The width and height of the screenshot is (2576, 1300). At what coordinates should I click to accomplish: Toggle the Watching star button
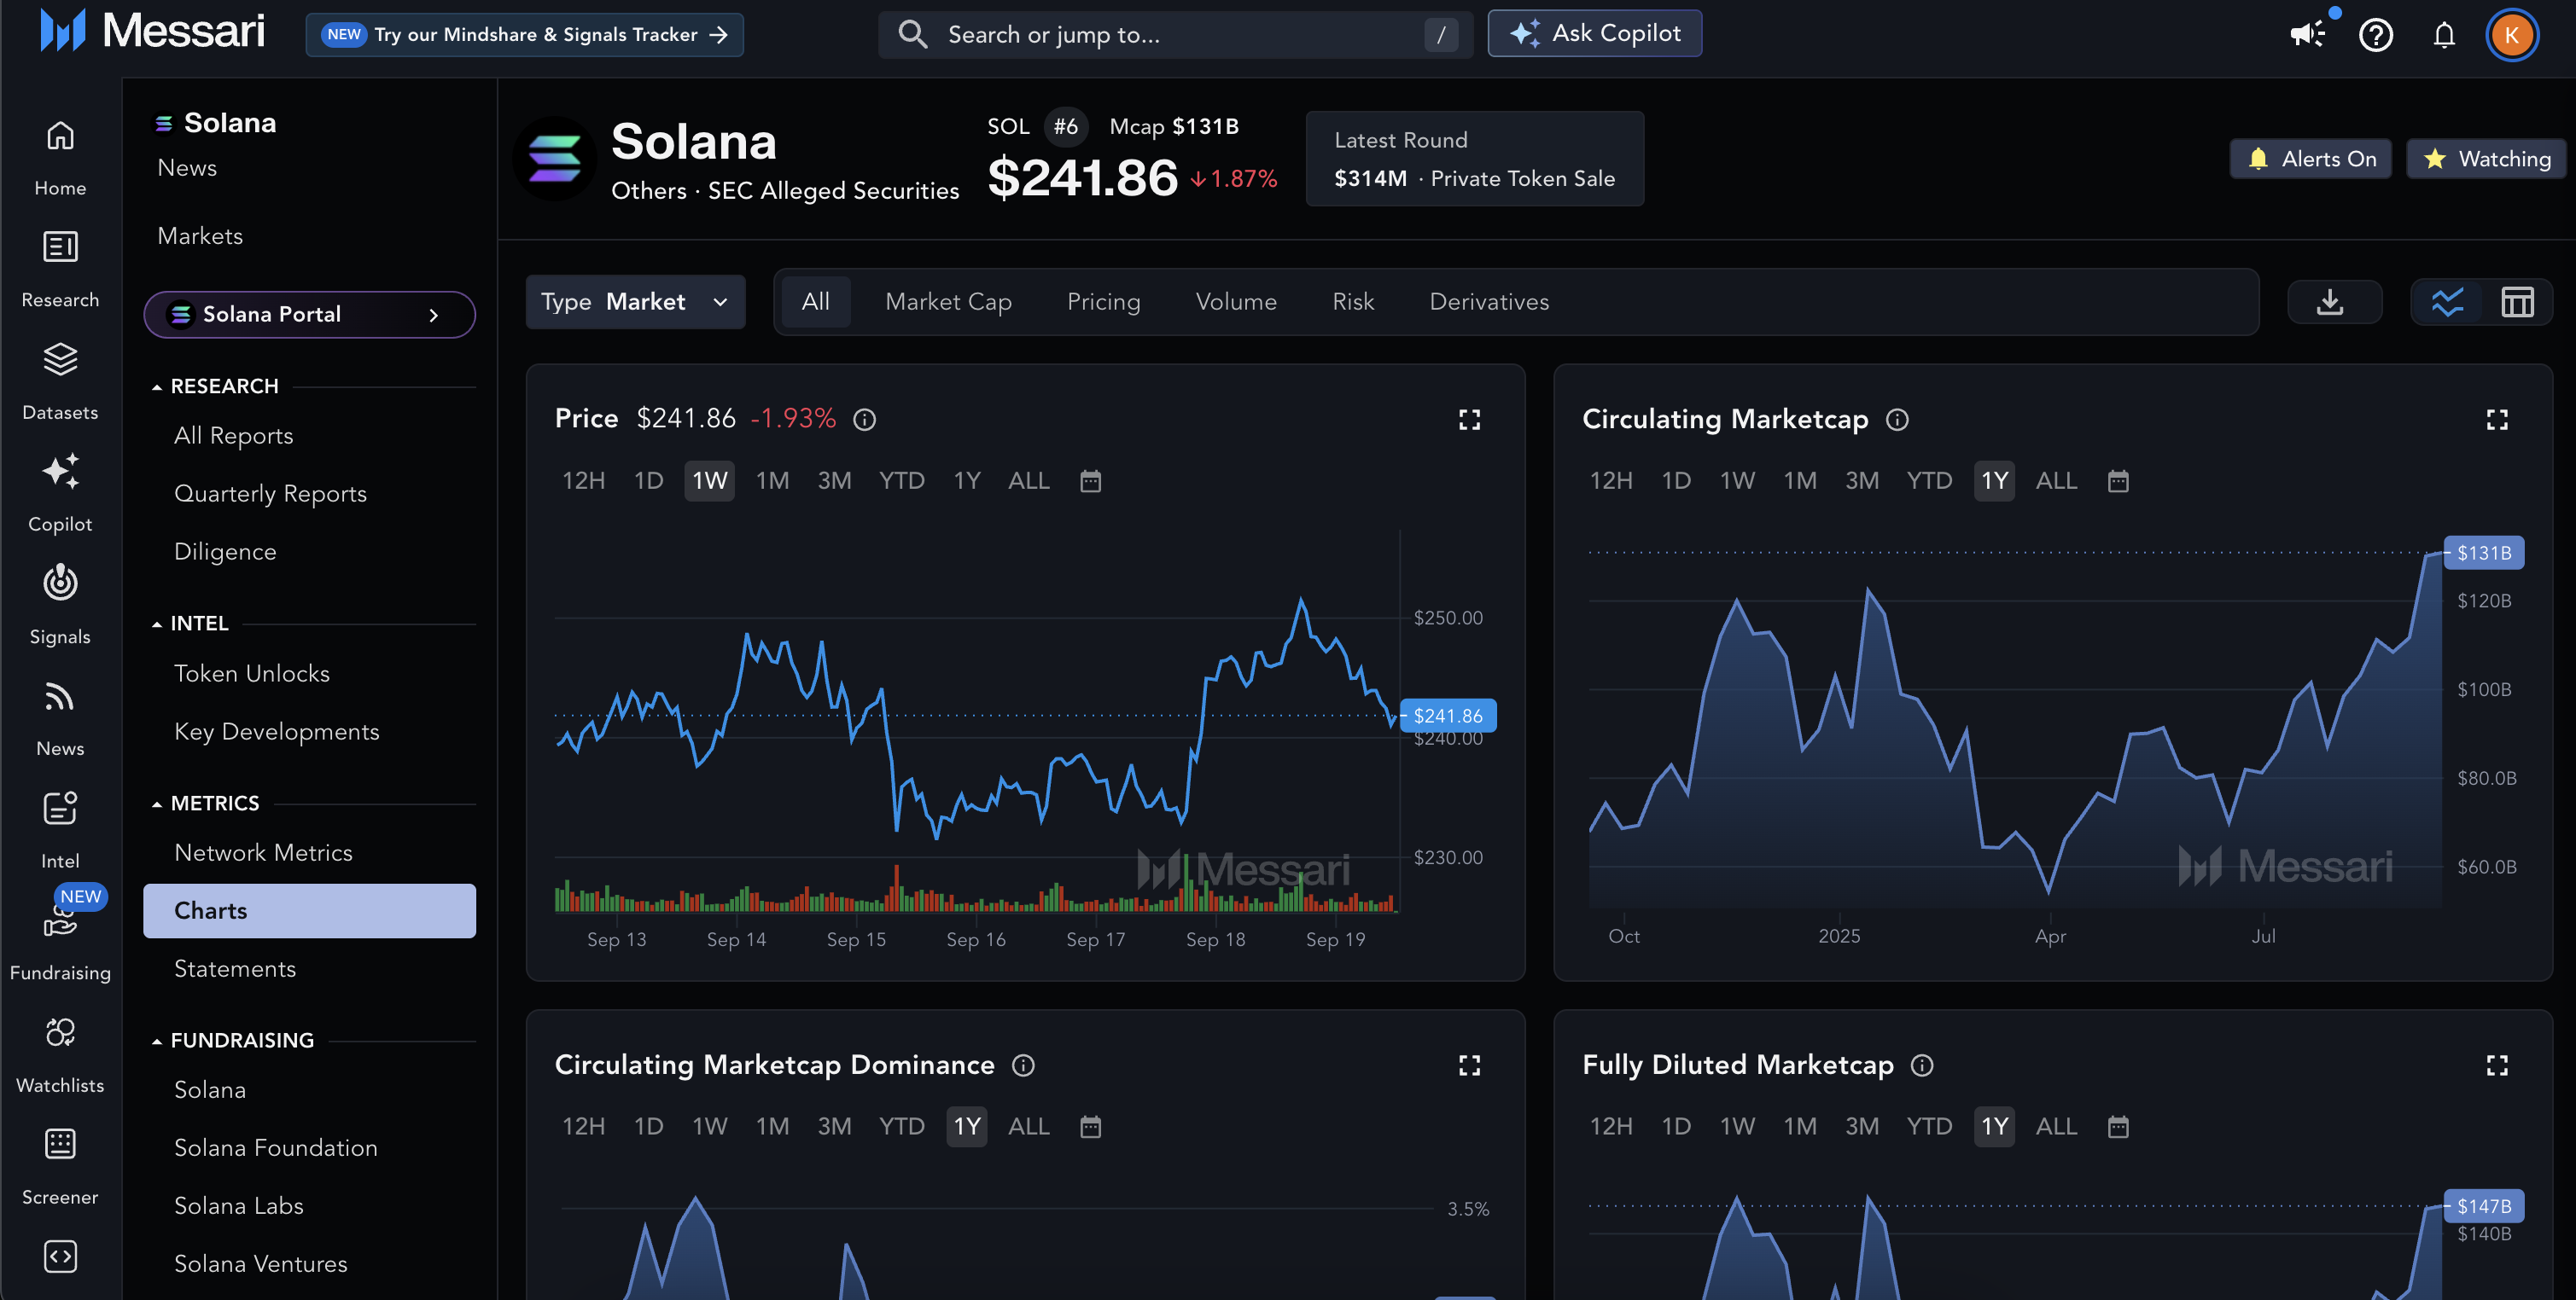point(2487,159)
